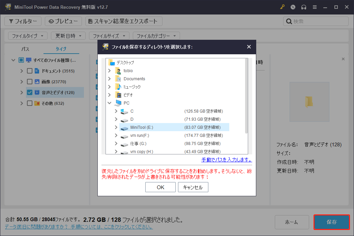Click the key icon in the title bar
Viewport: 354px width, 236px height.
[282, 7]
